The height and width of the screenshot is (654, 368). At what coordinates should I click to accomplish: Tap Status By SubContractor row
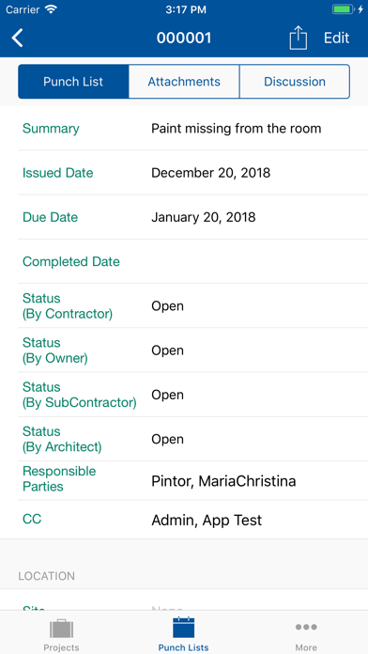click(x=193, y=395)
